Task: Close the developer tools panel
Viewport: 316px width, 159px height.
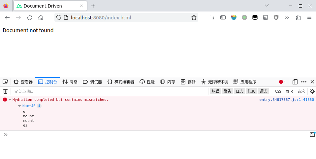Action: tap(312, 82)
